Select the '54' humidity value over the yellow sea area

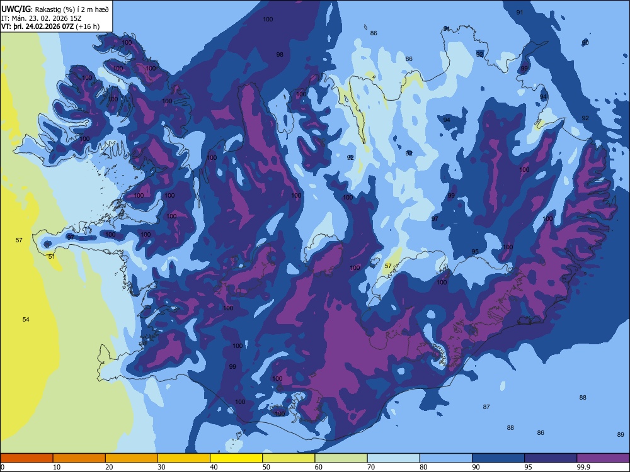(26, 320)
